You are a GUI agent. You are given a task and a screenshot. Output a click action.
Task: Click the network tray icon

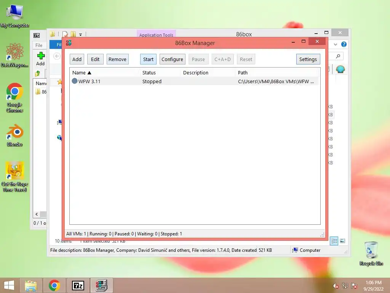pos(345,285)
